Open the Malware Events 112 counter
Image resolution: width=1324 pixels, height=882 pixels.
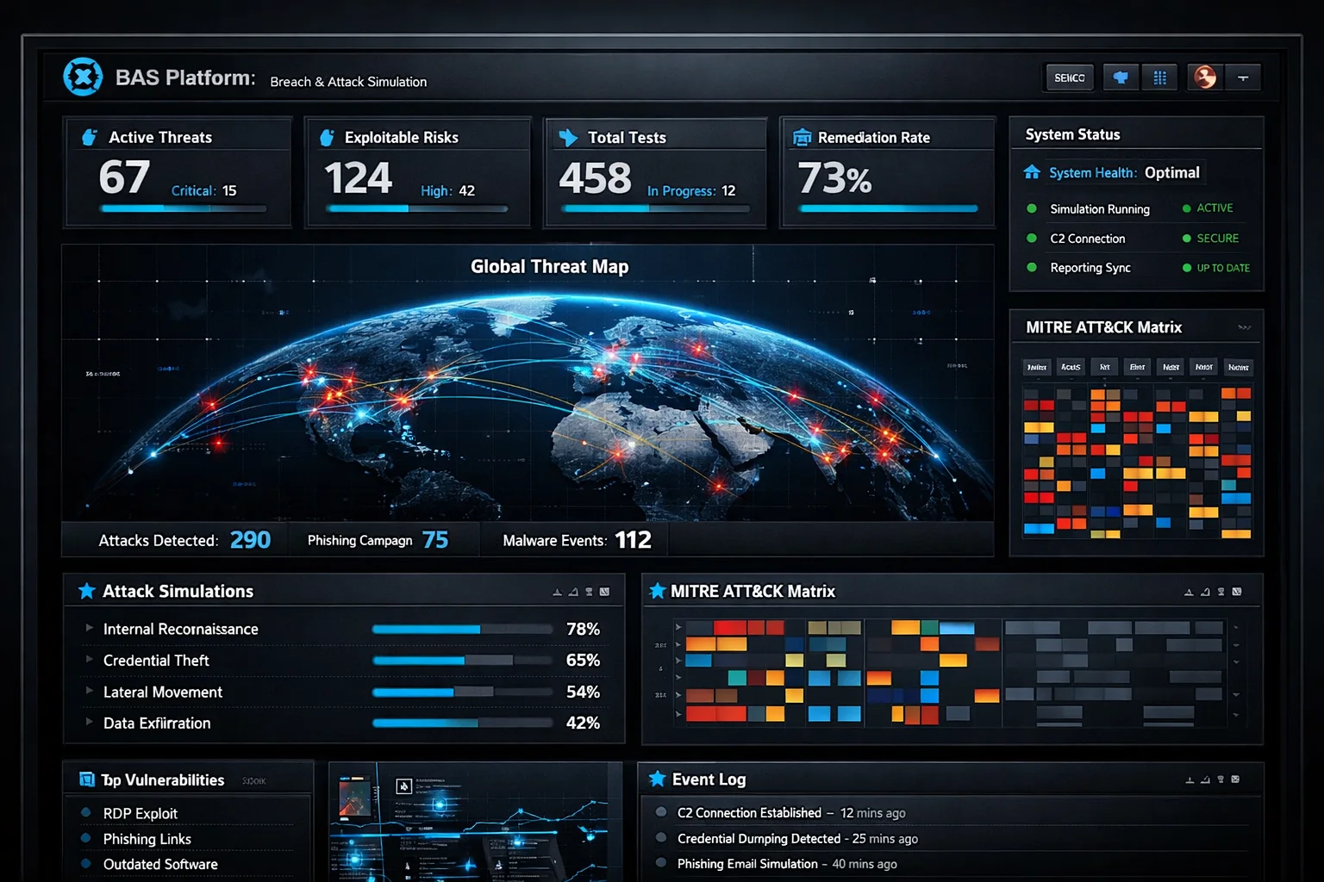tap(577, 540)
